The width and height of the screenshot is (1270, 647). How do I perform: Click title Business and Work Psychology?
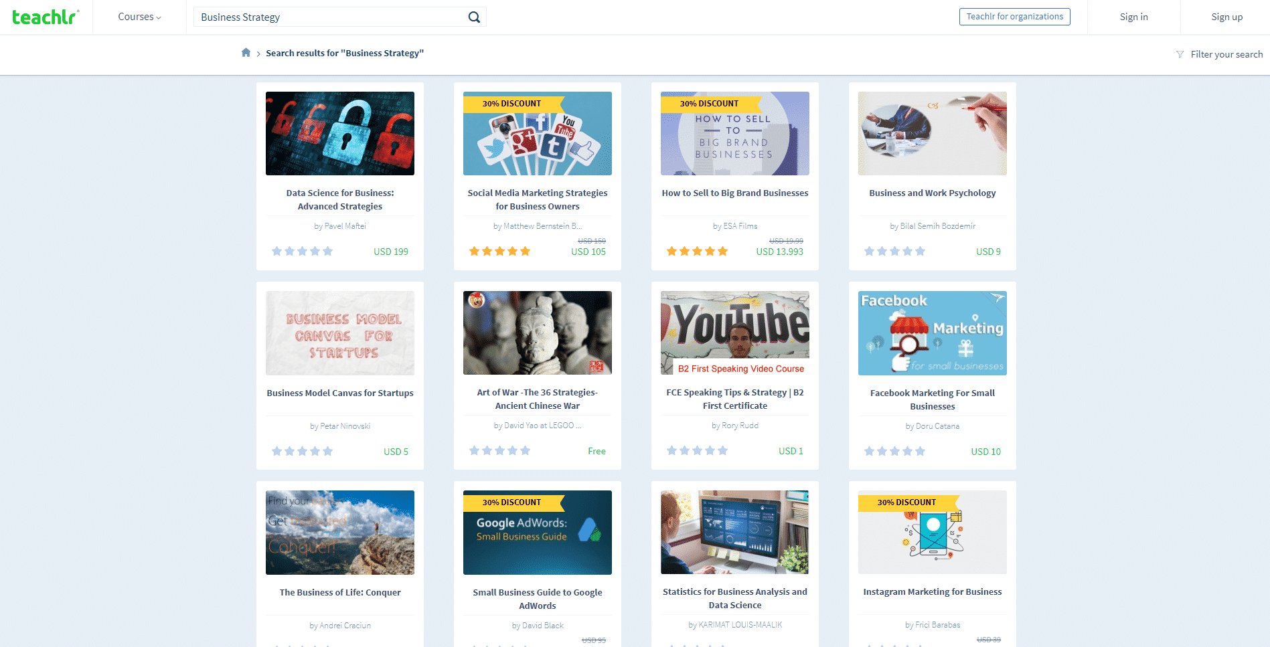933,193
